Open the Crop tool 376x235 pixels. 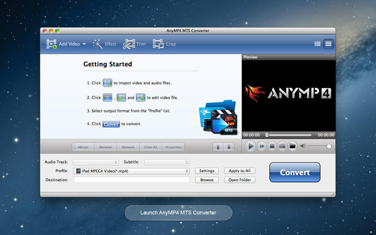tap(164, 44)
